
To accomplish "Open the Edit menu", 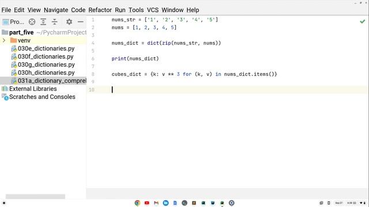I will click(19, 10).
